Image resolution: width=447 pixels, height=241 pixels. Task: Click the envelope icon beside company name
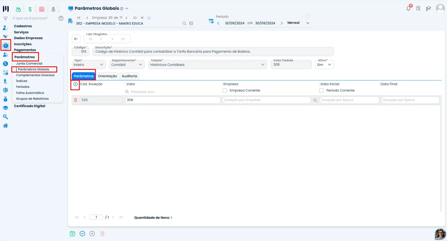tap(191, 24)
